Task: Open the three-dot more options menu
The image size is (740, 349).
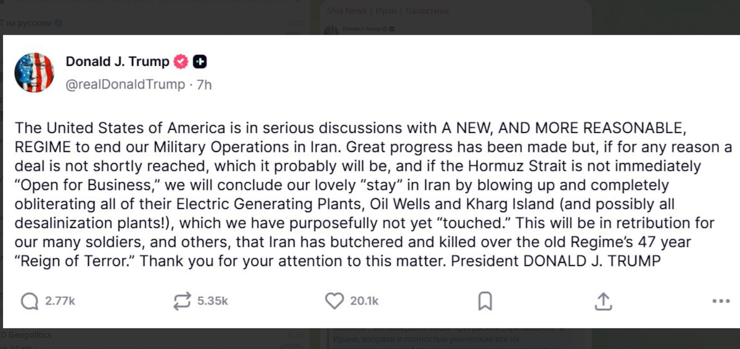Action: pos(720,302)
